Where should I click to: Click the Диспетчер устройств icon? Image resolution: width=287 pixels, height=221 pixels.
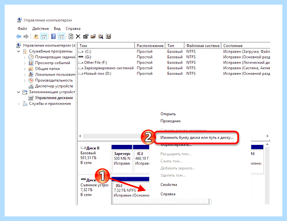click(x=31, y=86)
